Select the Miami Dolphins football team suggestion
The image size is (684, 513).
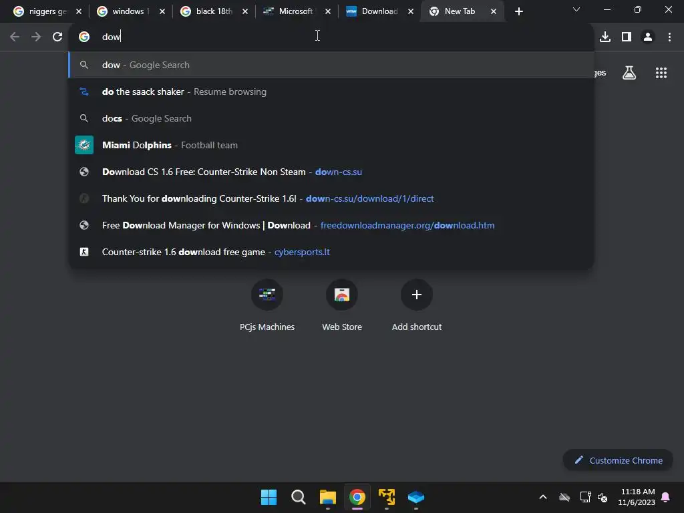pyautogui.click(x=331, y=145)
